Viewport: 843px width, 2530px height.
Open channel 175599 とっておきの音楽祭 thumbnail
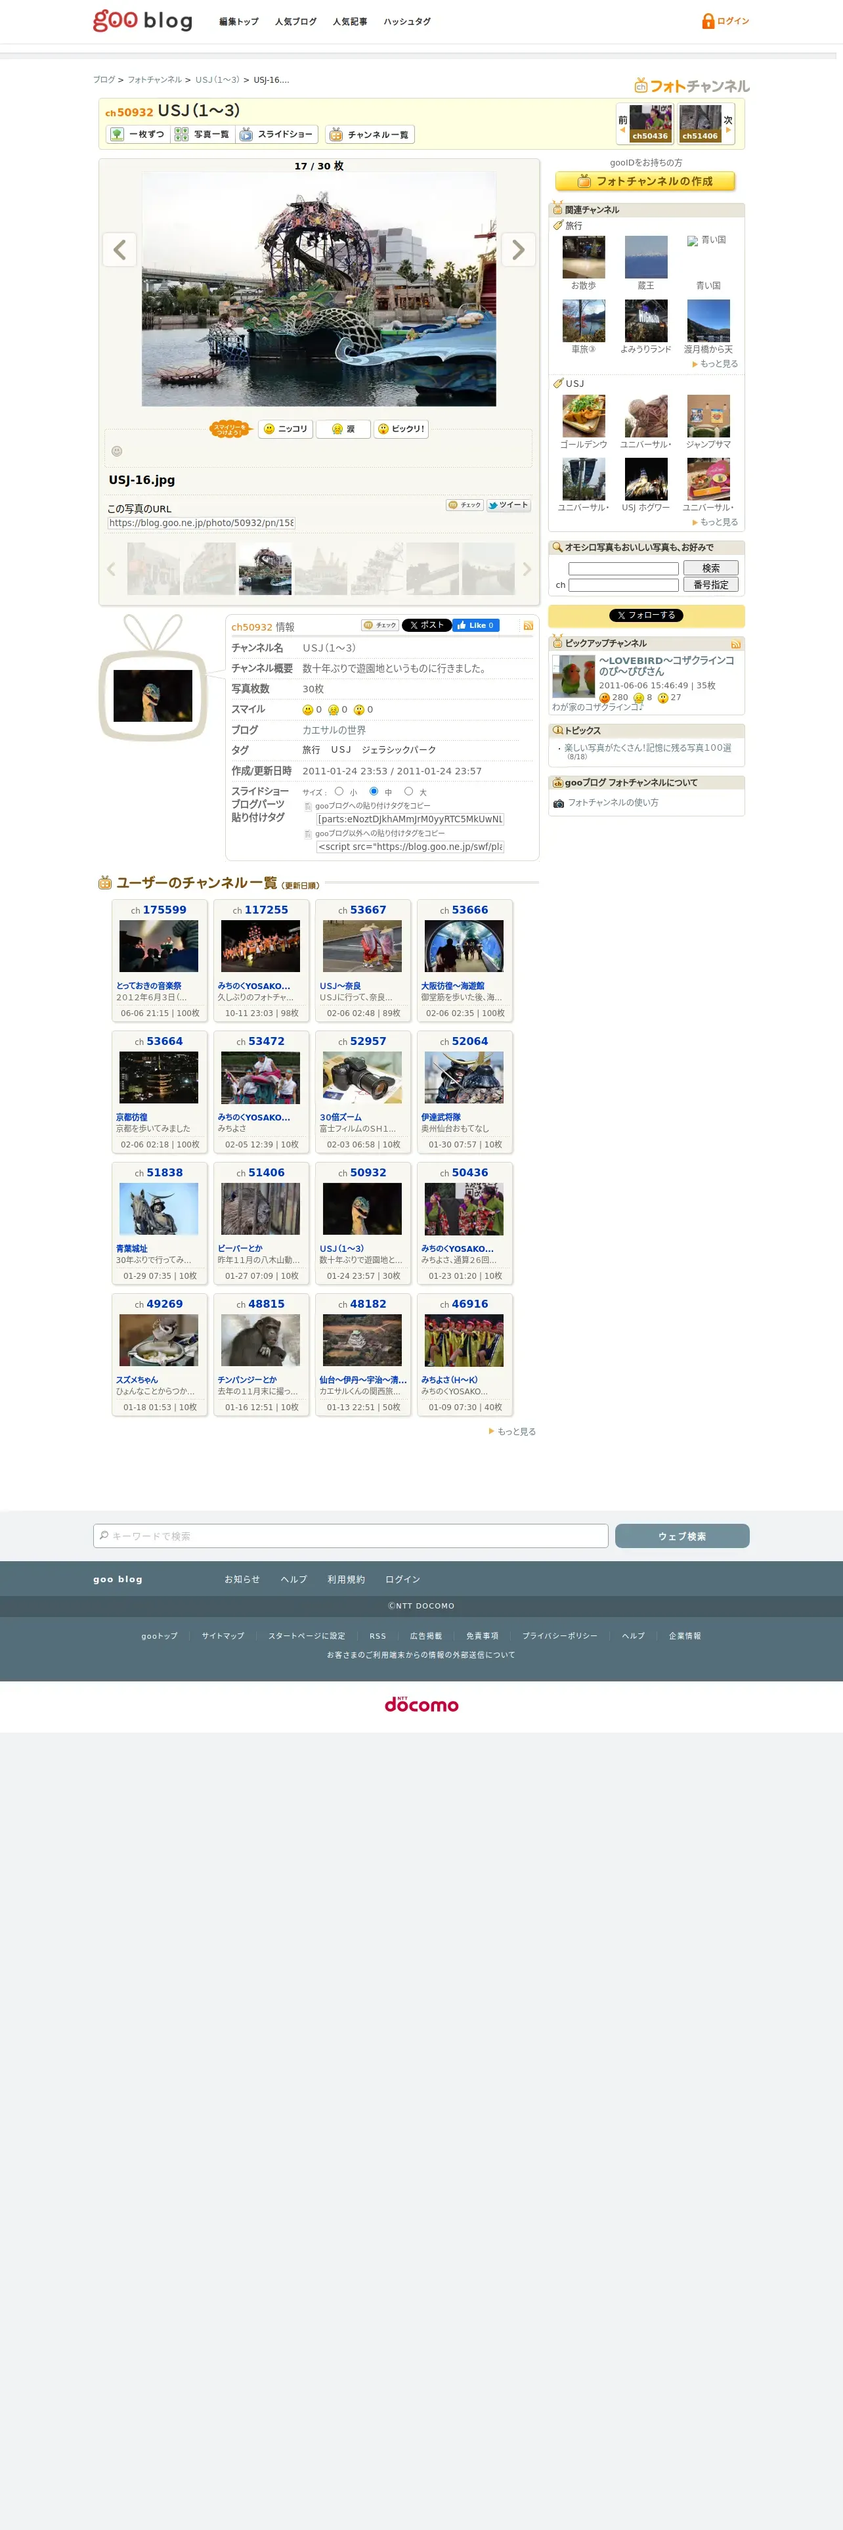click(159, 947)
